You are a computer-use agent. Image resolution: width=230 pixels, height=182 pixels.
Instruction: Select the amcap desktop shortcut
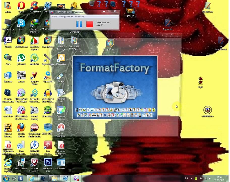21,77
